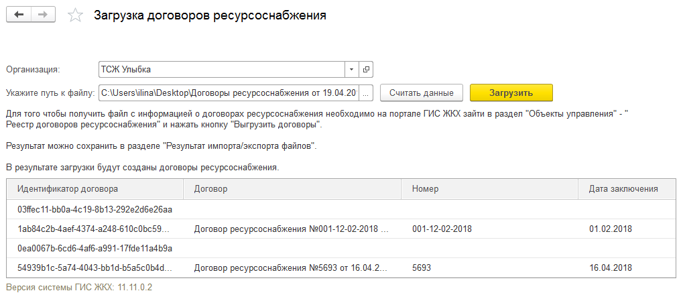Browse for file with ellipsis button
The width and height of the screenshot is (683, 299).
367,93
